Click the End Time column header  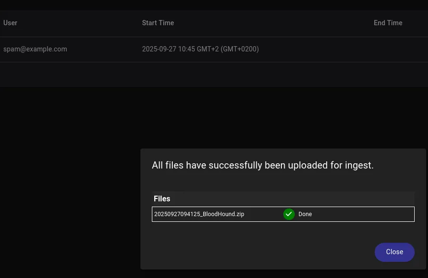pos(388,23)
